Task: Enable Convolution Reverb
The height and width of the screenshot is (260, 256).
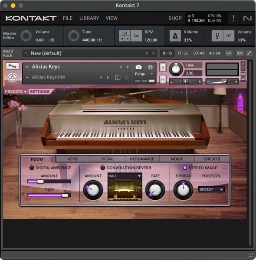Action: point(103,168)
